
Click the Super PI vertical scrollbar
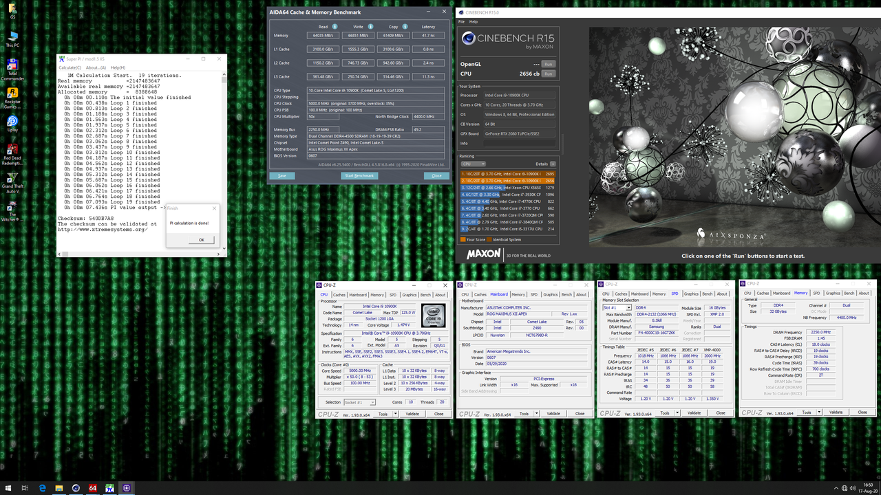click(x=224, y=160)
